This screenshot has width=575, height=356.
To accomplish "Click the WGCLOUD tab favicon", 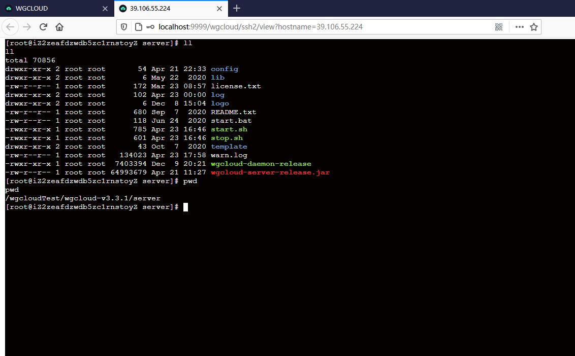I will coord(9,9).
